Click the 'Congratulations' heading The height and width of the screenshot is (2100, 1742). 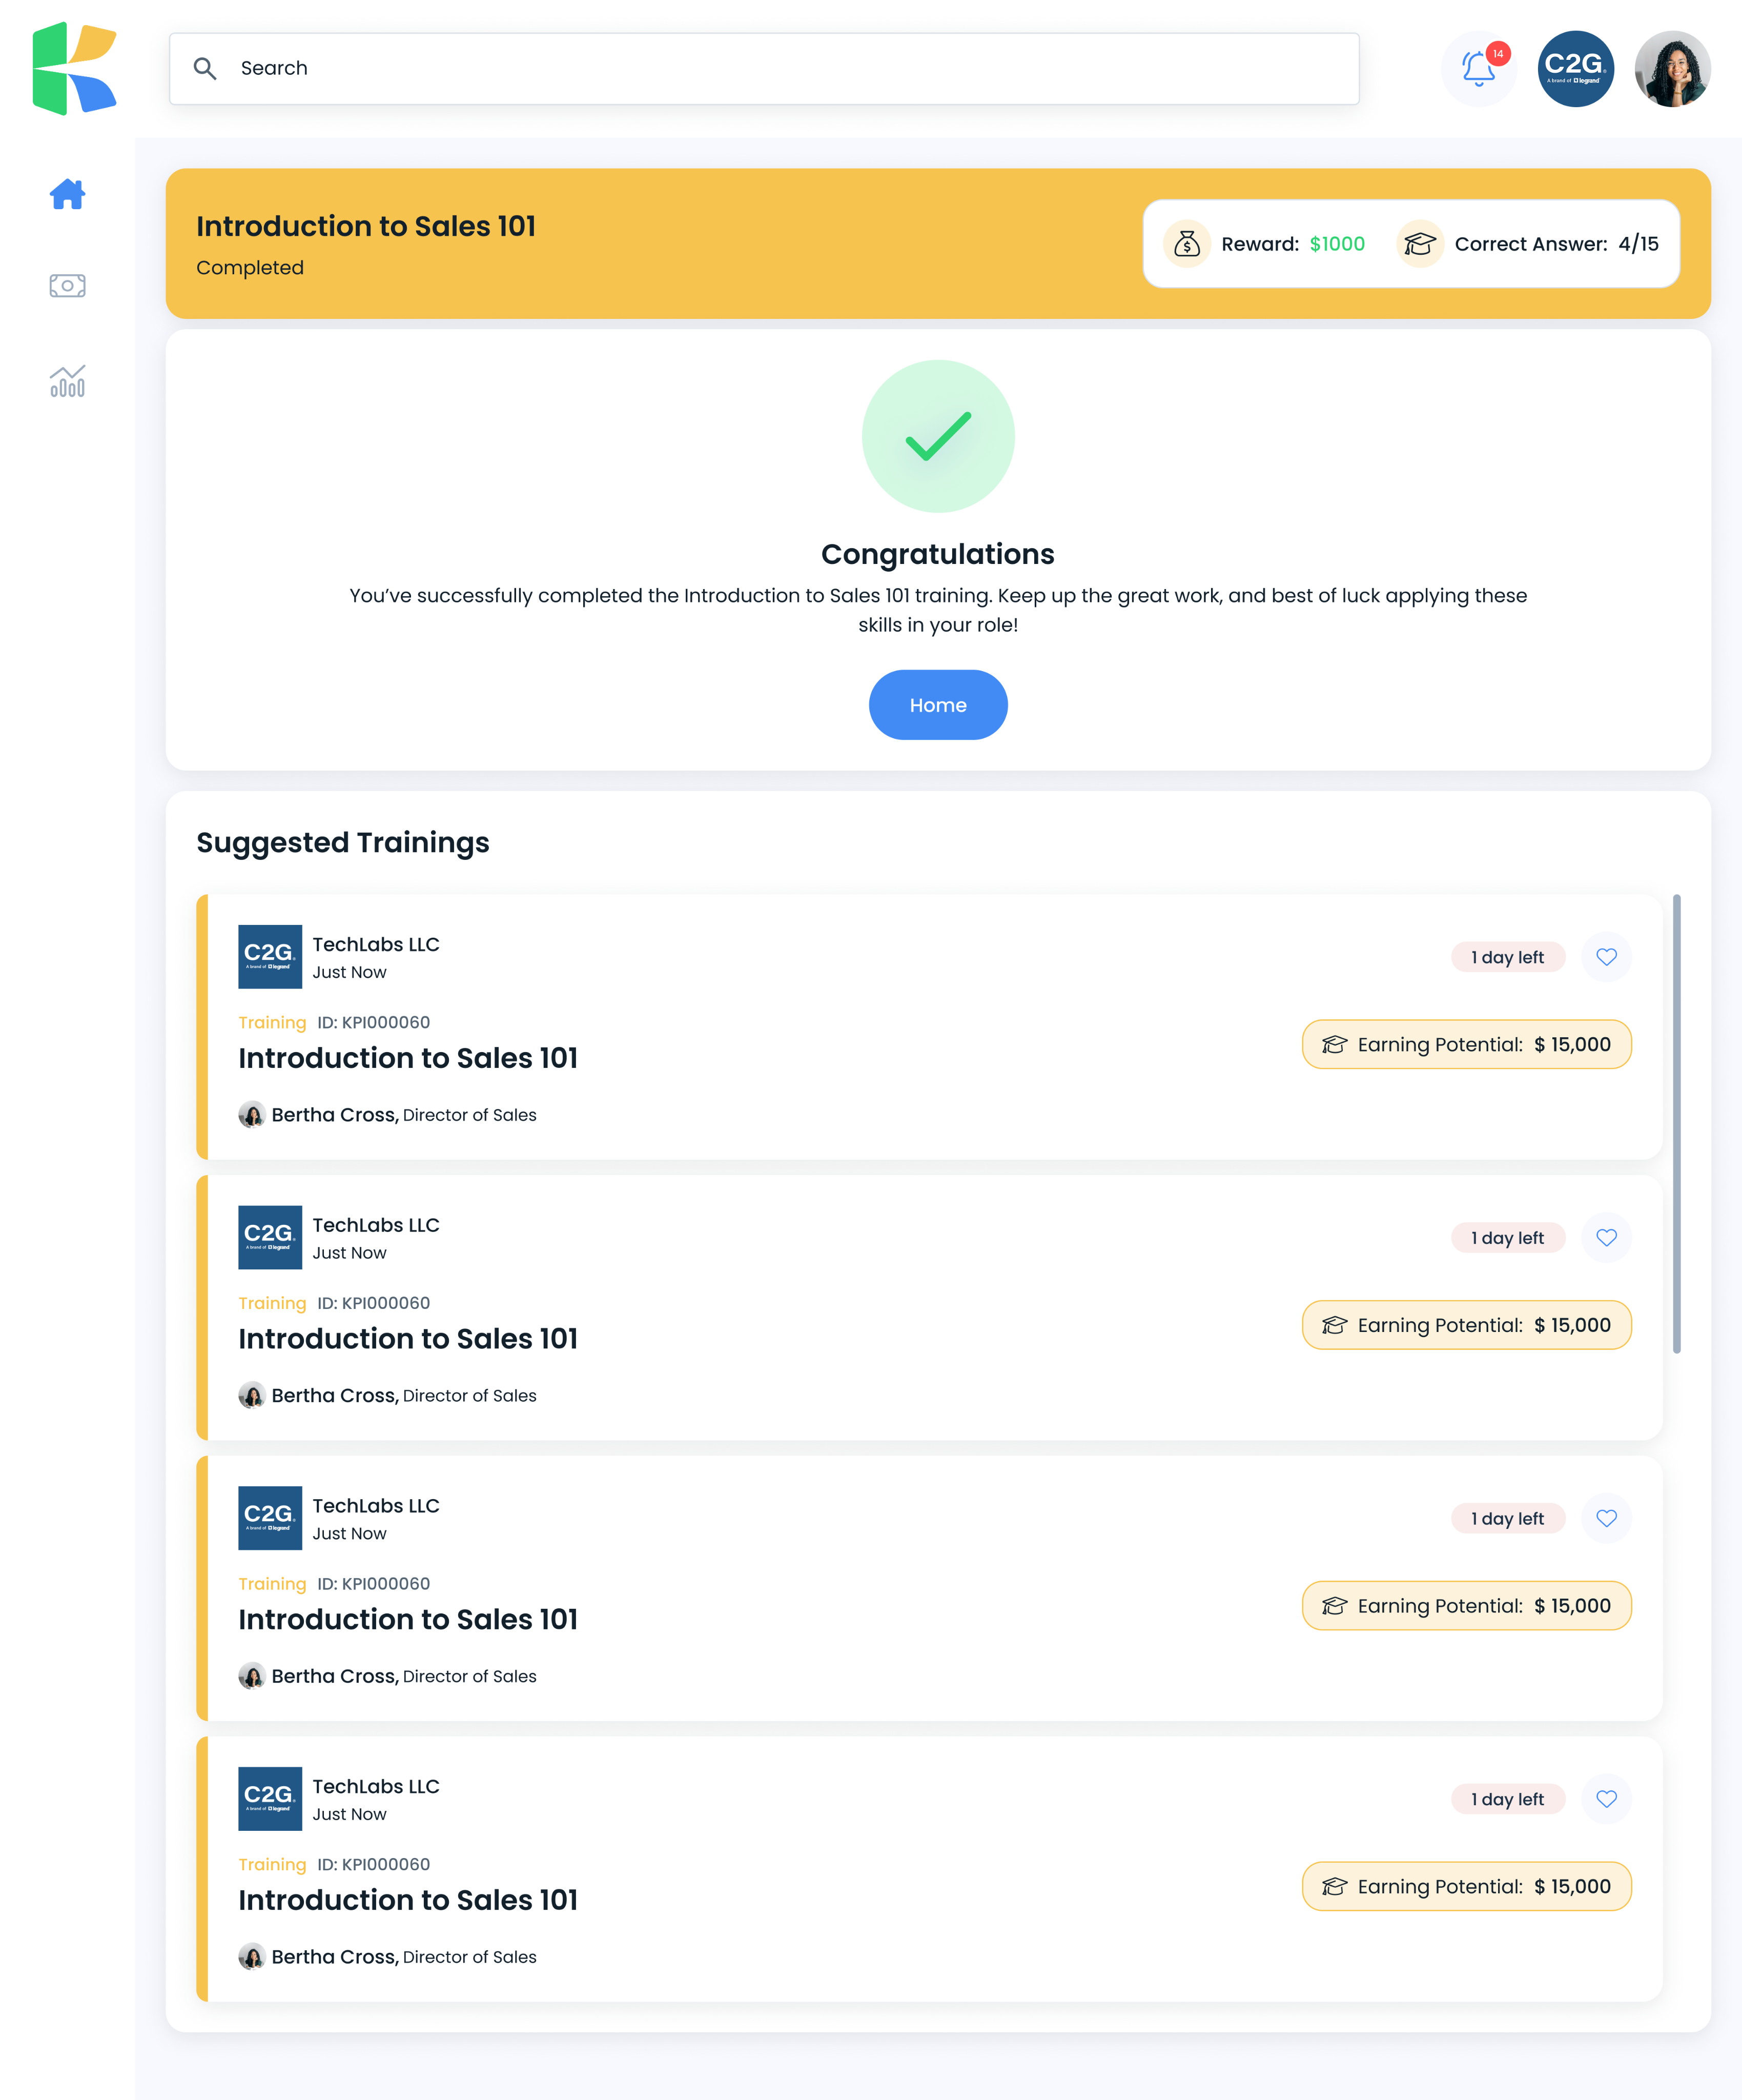tap(937, 554)
